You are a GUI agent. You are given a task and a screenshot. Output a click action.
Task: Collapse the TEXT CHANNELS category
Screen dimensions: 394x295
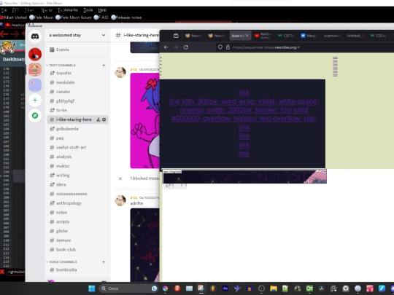click(x=61, y=66)
